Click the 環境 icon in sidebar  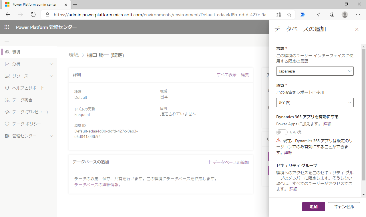(7, 52)
